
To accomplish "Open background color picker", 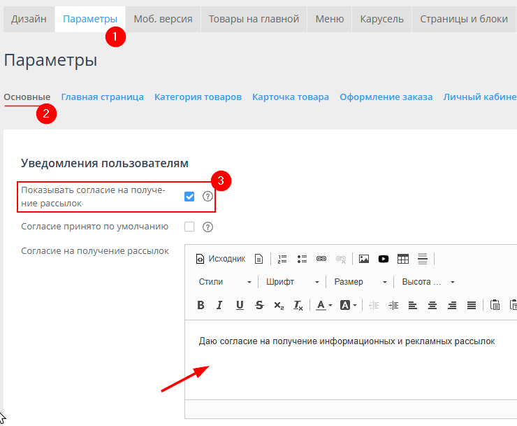I will [x=348, y=305].
